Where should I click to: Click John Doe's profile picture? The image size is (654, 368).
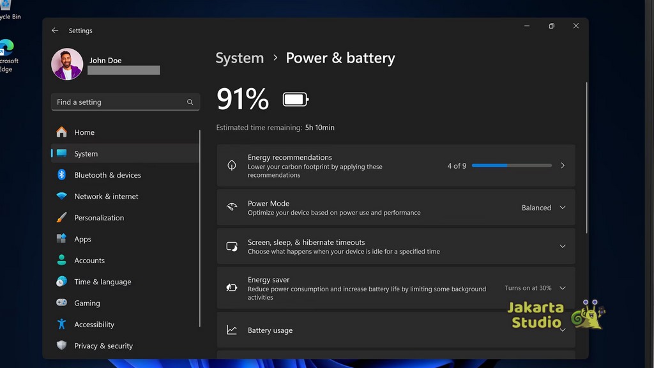click(67, 65)
